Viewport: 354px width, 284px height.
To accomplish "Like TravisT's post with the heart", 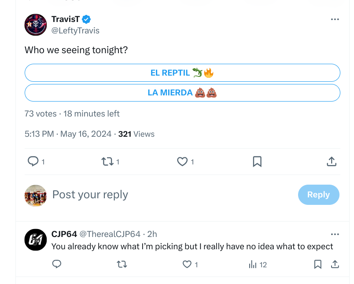I will coord(182,162).
